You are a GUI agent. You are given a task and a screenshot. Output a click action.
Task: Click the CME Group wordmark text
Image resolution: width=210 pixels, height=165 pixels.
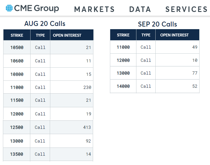pyautogui.click(x=37, y=8)
